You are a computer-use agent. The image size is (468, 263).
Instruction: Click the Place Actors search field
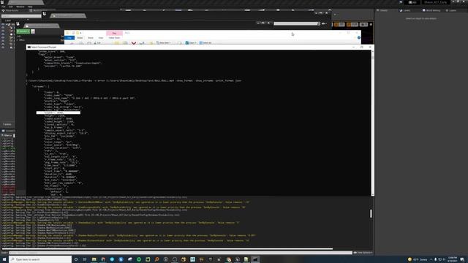(x=21, y=16)
